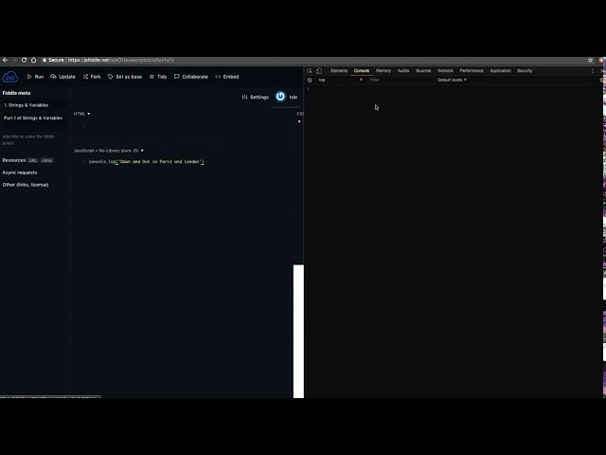Switch to the Sources tab
Image resolution: width=606 pixels, height=455 pixels.
pos(423,71)
